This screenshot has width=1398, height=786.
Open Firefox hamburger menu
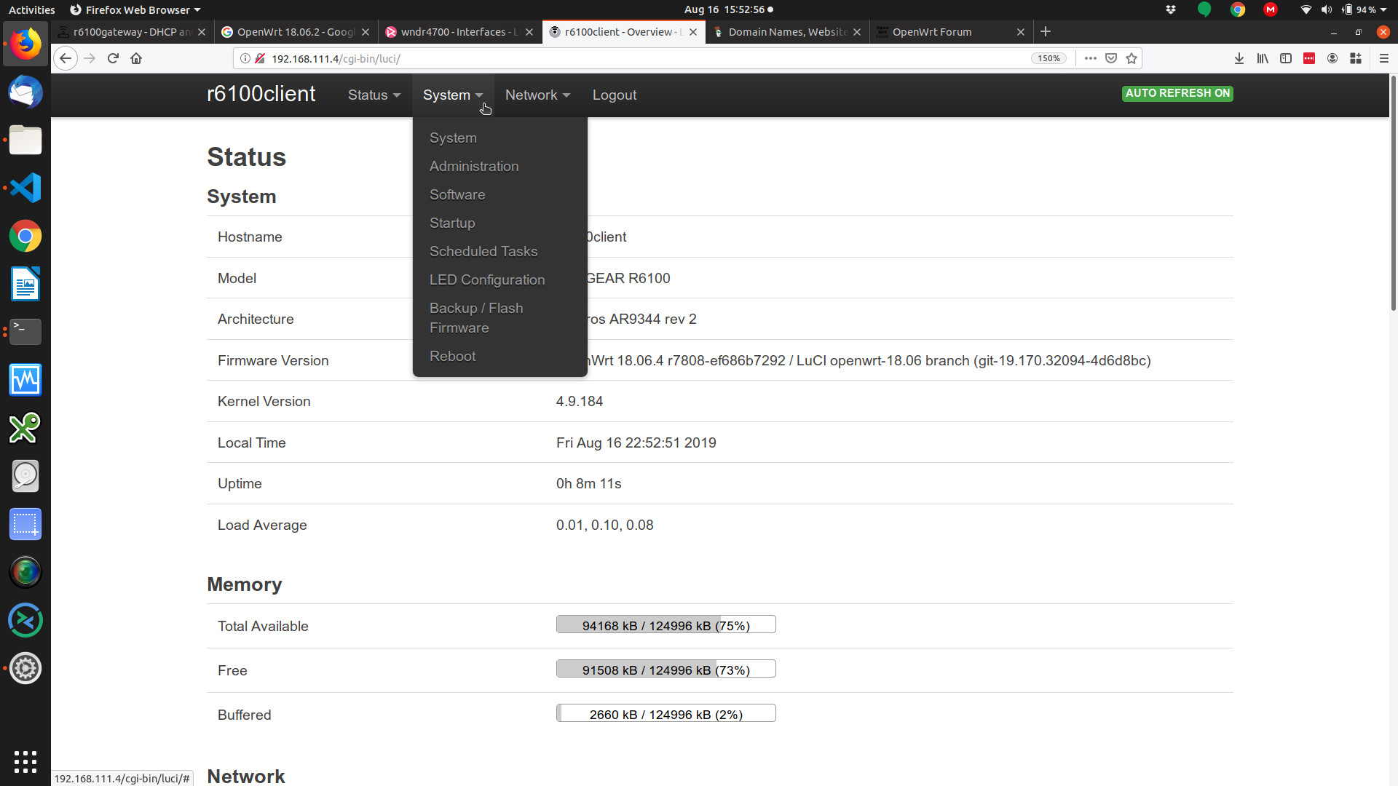pyautogui.click(x=1384, y=58)
